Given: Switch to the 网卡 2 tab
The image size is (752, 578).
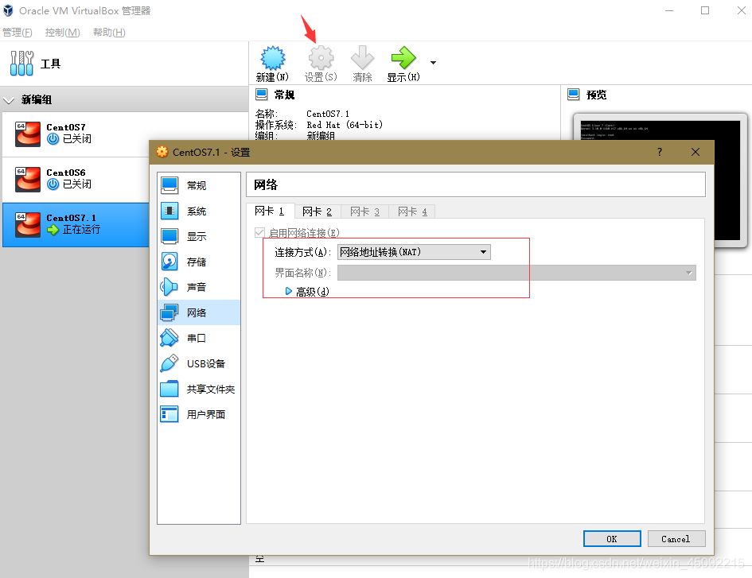Looking at the screenshot, I should pyautogui.click(x=317, y=211).
